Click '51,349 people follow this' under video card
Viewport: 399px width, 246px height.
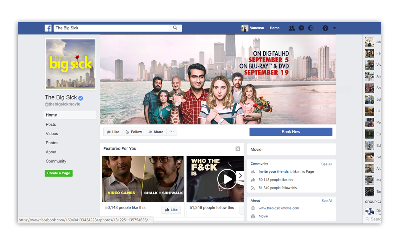212,207
